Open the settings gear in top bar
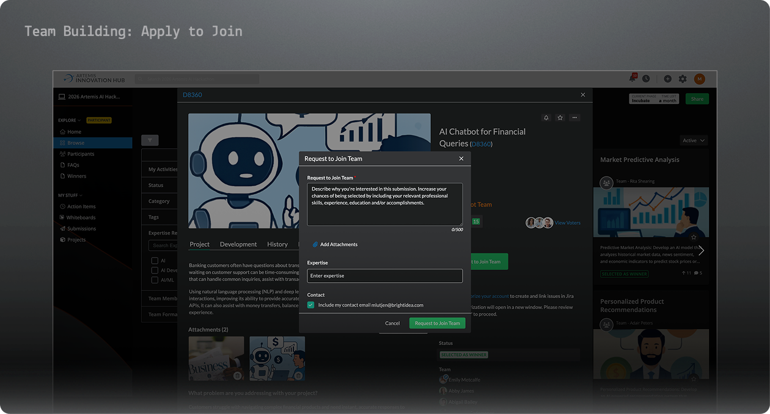The height and width of the screenshot is (414, 770). pyautogui.click(x=683, y=79)
